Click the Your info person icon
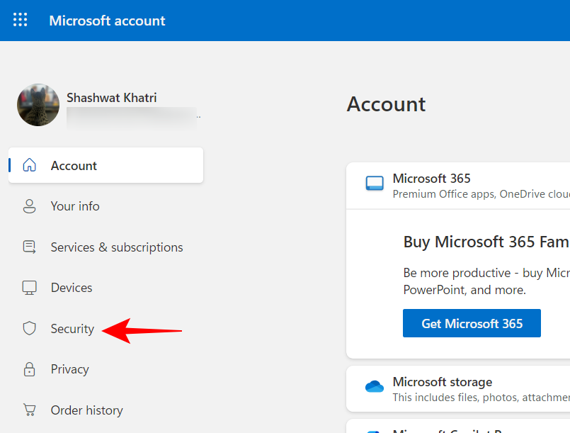This screenshot has width=570, height=433. click(30, 206)
